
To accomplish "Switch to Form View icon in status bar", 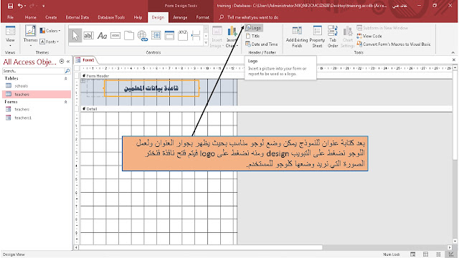I will point(413,254).
